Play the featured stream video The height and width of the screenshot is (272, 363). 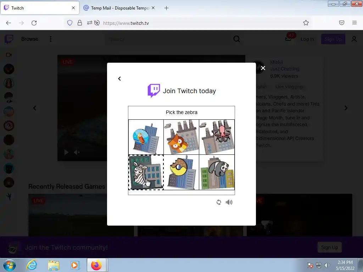66,152
